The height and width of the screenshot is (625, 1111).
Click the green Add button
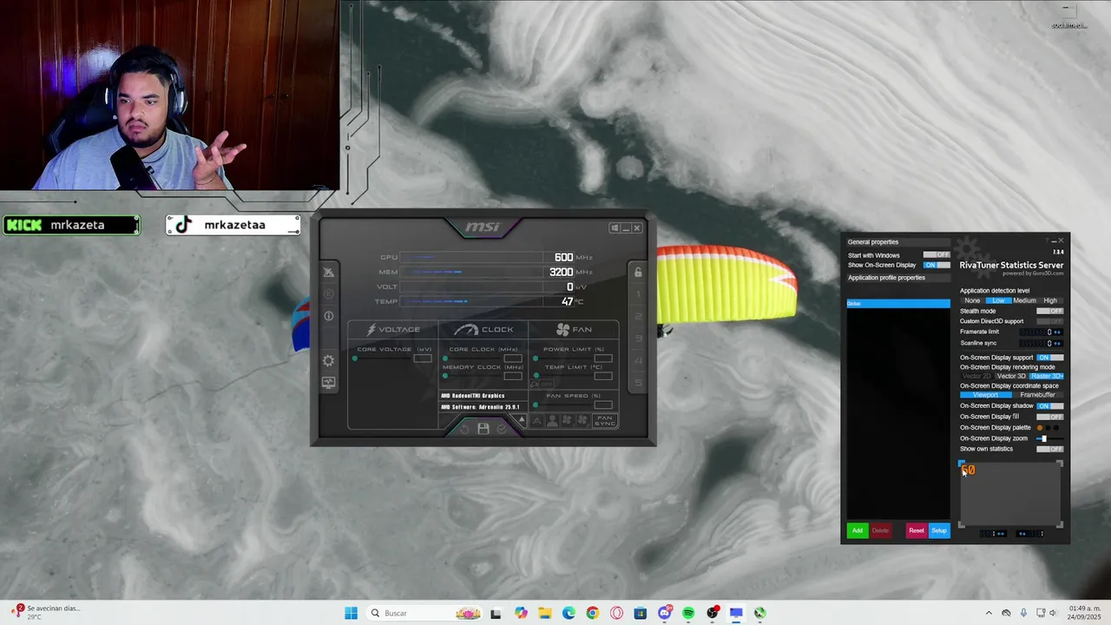pos(858,530)
